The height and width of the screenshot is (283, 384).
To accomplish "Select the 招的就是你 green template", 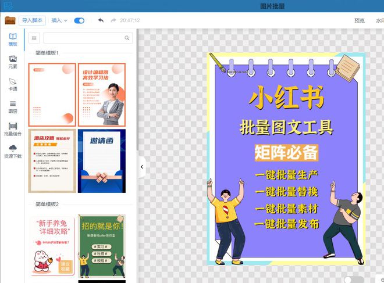I will (x=102, y=246).
